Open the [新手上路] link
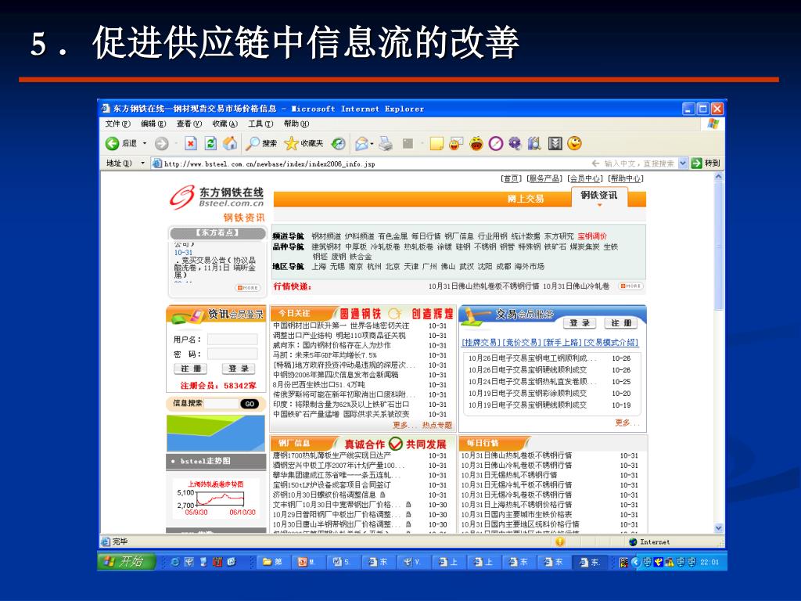Viewport: 801px width, 601px height. [562, 343]
